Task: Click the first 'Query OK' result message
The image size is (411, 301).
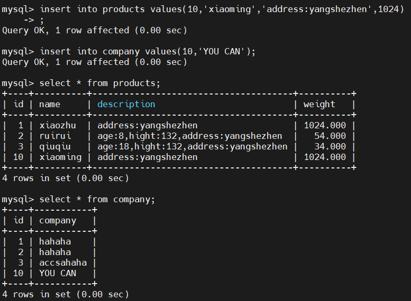Action: coord(95,31)
